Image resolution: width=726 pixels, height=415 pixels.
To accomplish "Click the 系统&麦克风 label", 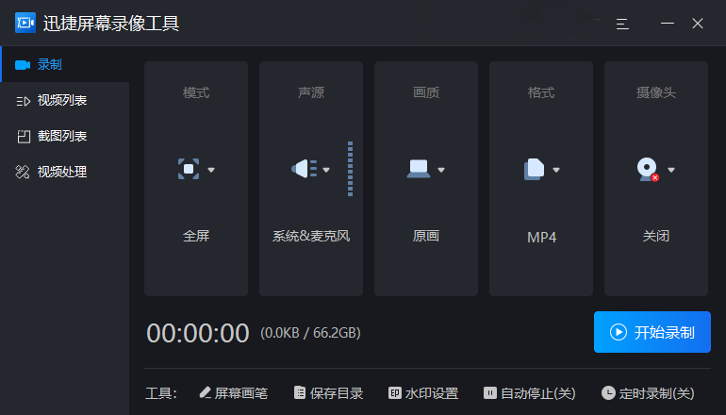I will tap(311, 236).
